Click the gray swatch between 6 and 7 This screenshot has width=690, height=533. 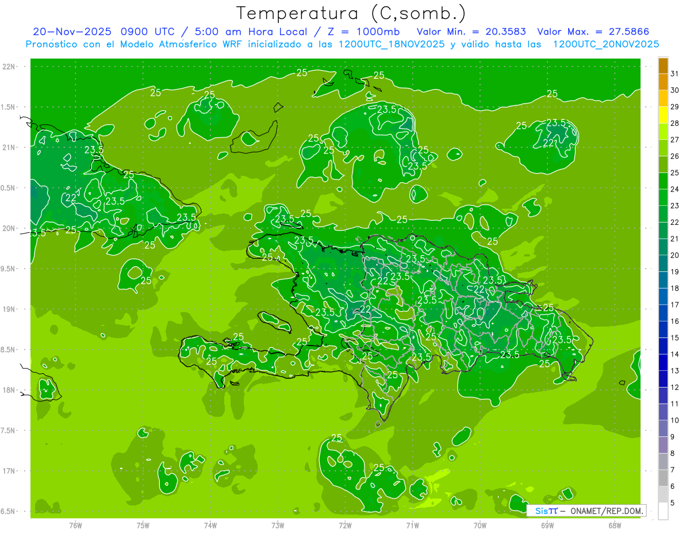coord(663,478)
